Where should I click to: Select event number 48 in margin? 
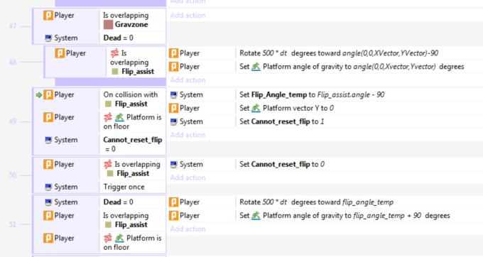tap(13, 62)
